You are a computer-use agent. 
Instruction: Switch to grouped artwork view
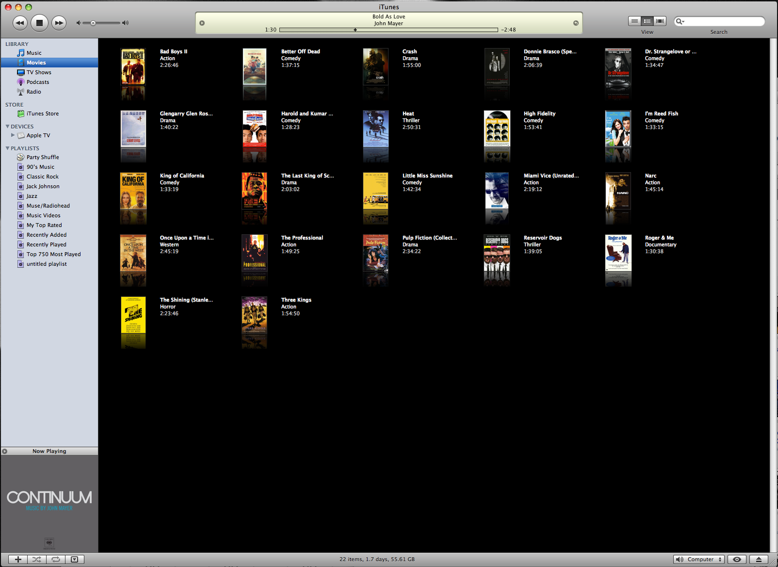pyautogui.click(x=647, y=21)
